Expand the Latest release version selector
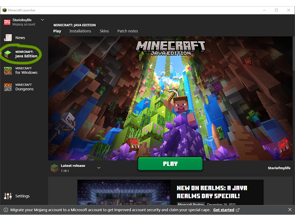295x221 pixels. pos(98,168)
